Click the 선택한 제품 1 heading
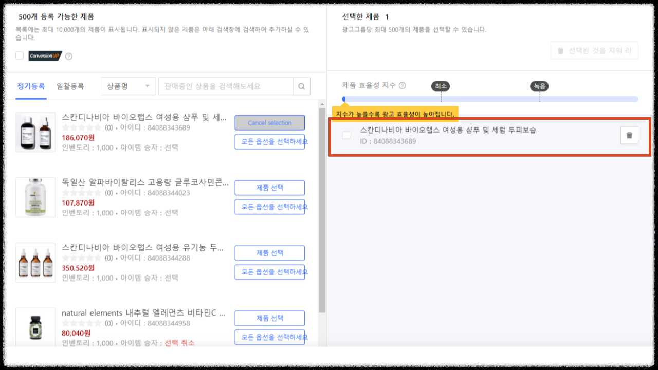Viewport: 658px width, 370px height. pos(365,17)
